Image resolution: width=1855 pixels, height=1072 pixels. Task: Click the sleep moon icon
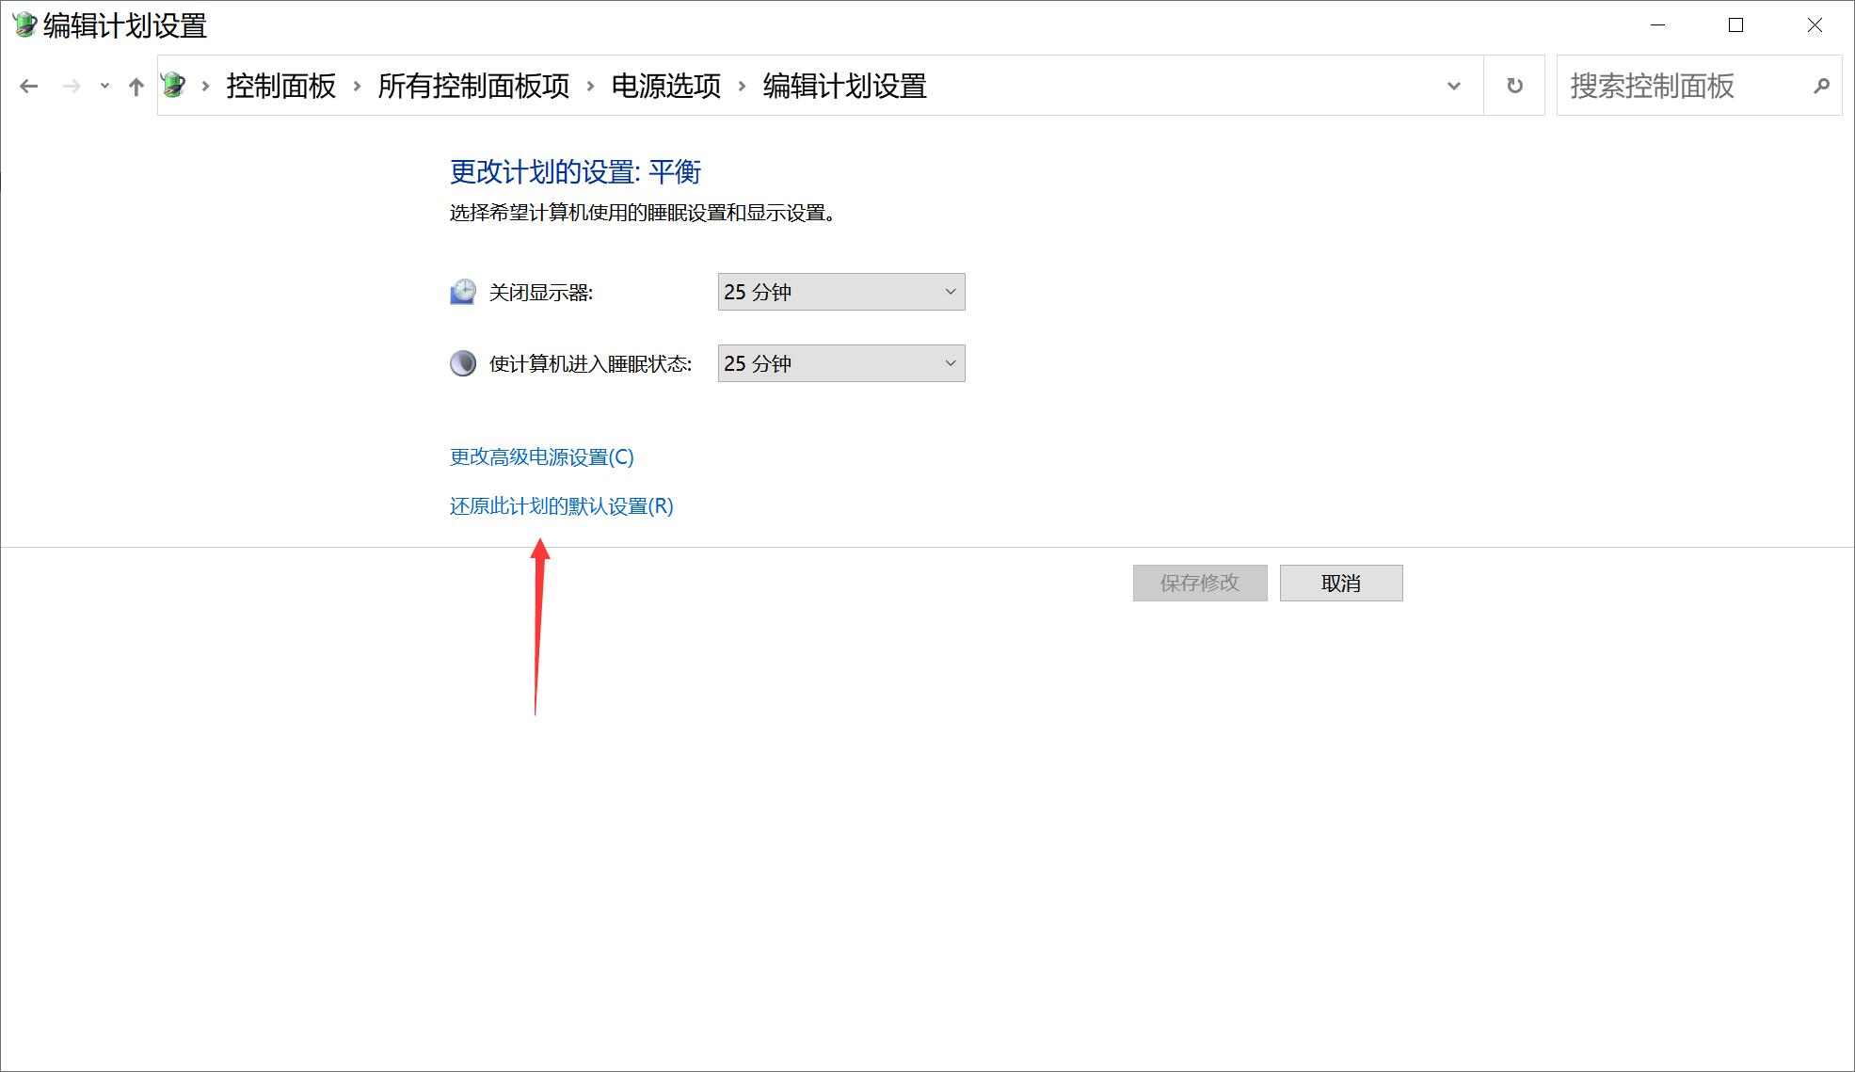(463, 363)
